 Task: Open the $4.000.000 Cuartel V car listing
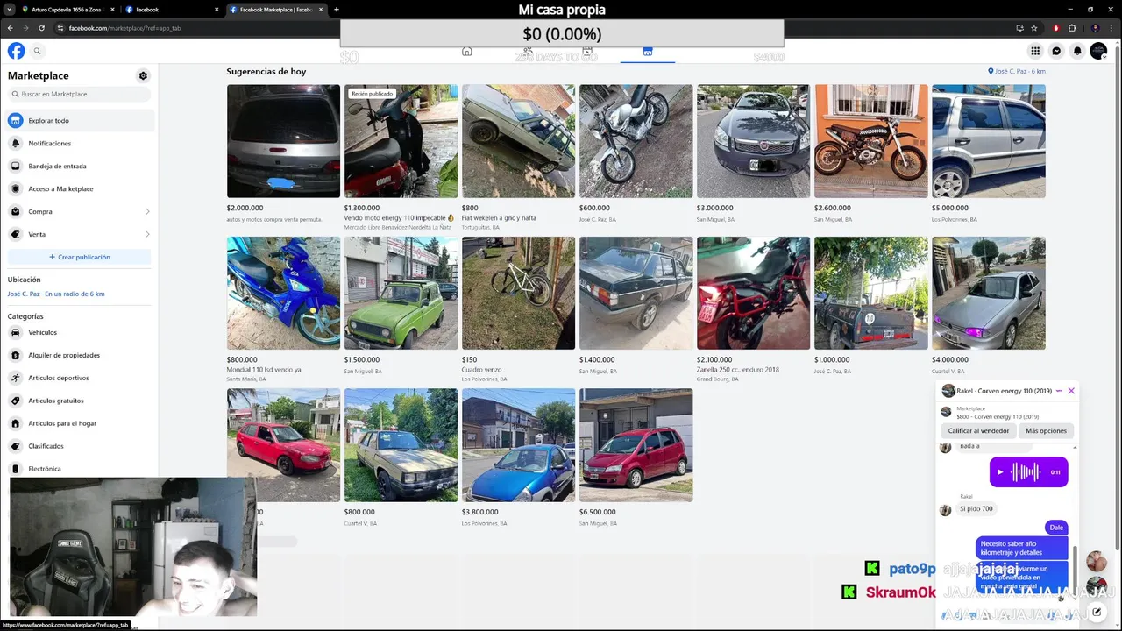988,293
